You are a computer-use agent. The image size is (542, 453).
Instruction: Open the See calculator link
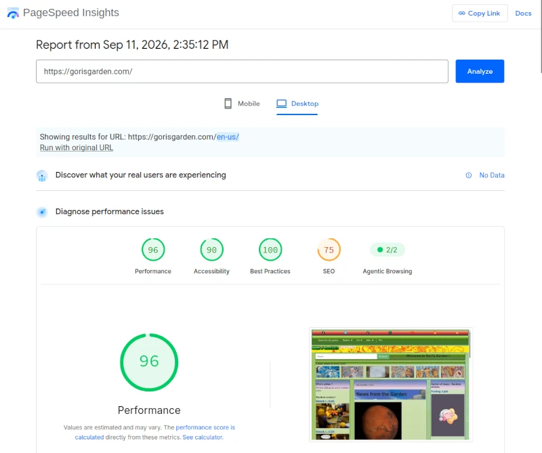coord(203,437)
